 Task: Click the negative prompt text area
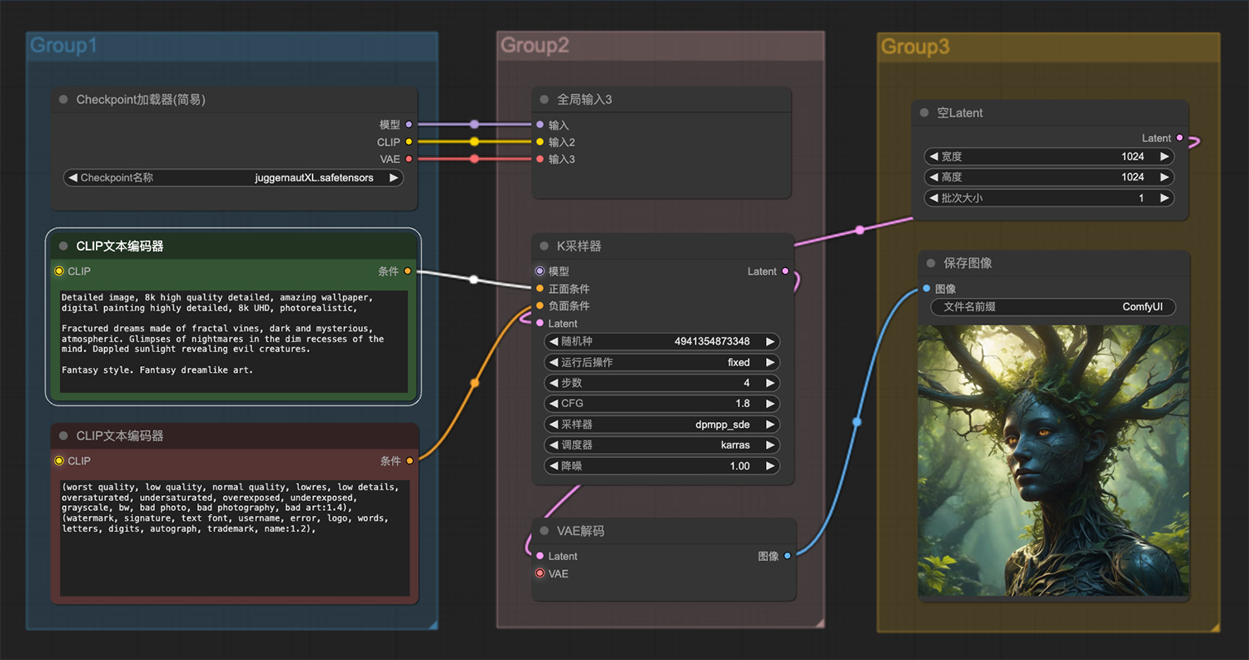click(x=234, y=538)
